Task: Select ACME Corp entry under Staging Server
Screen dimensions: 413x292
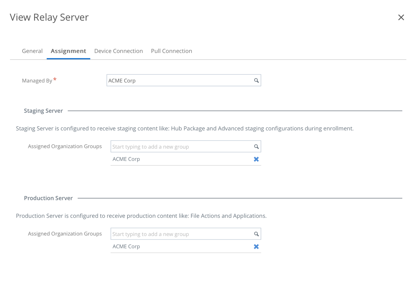Action: 126,159
